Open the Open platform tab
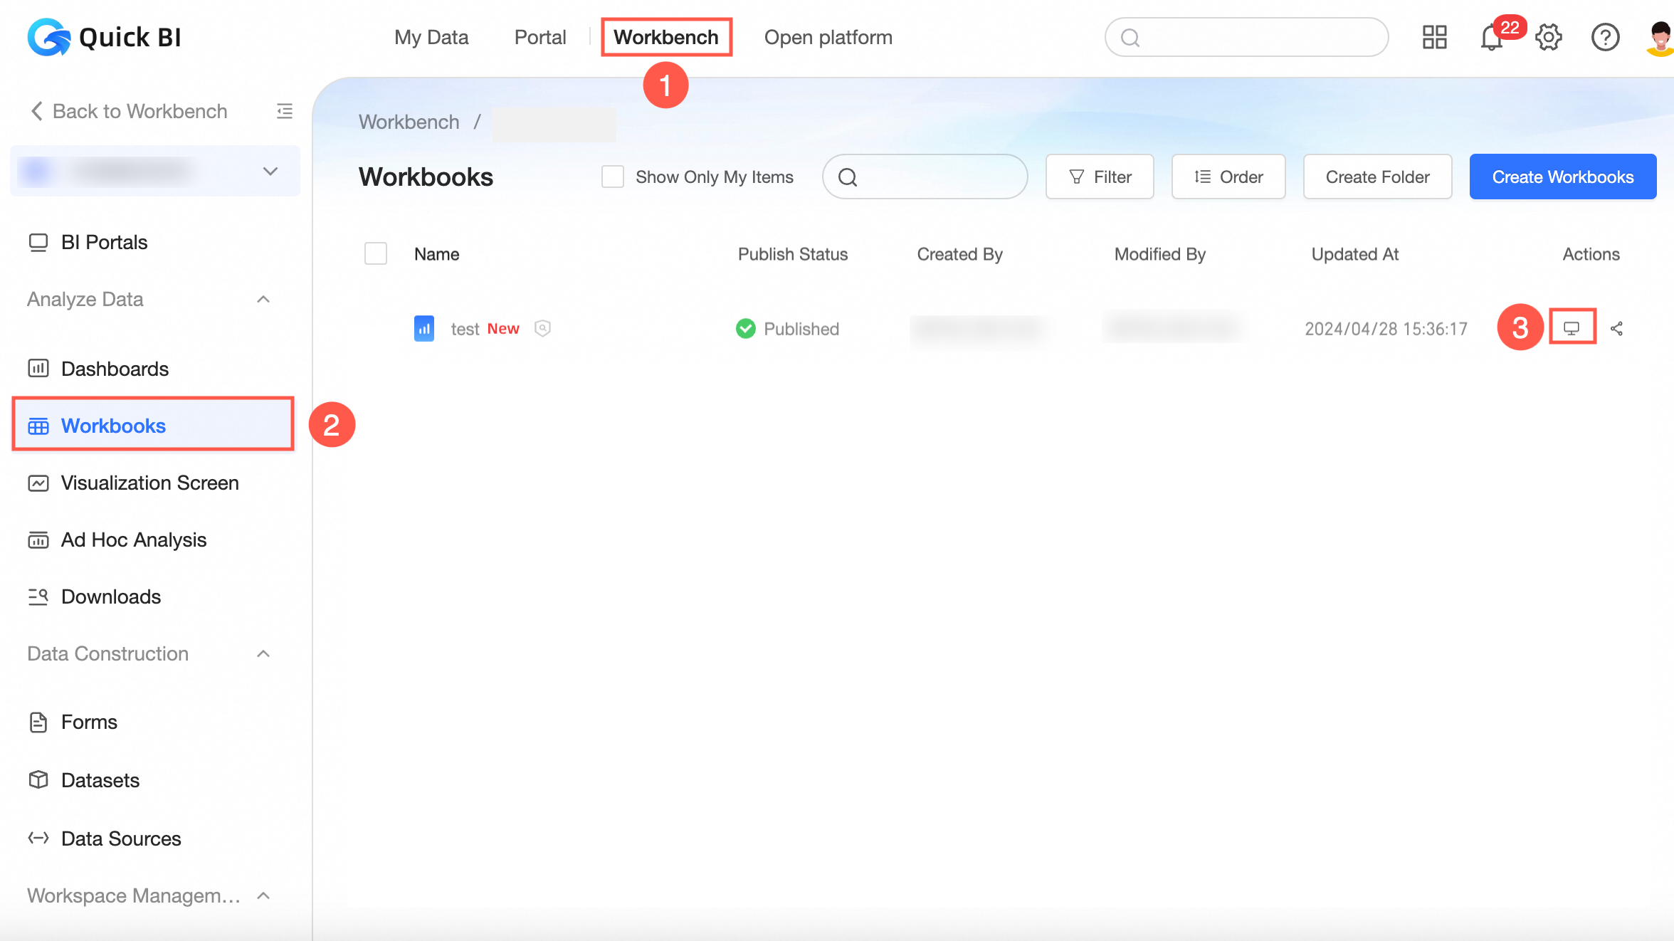Image resolution: width=1674 pixels, height=941 pixels. pos(828,38)
